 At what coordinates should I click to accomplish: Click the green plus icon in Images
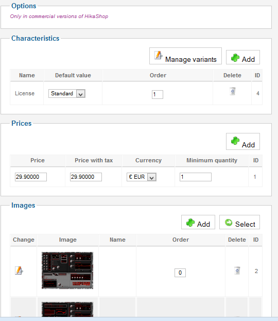(x=190, y=223)
